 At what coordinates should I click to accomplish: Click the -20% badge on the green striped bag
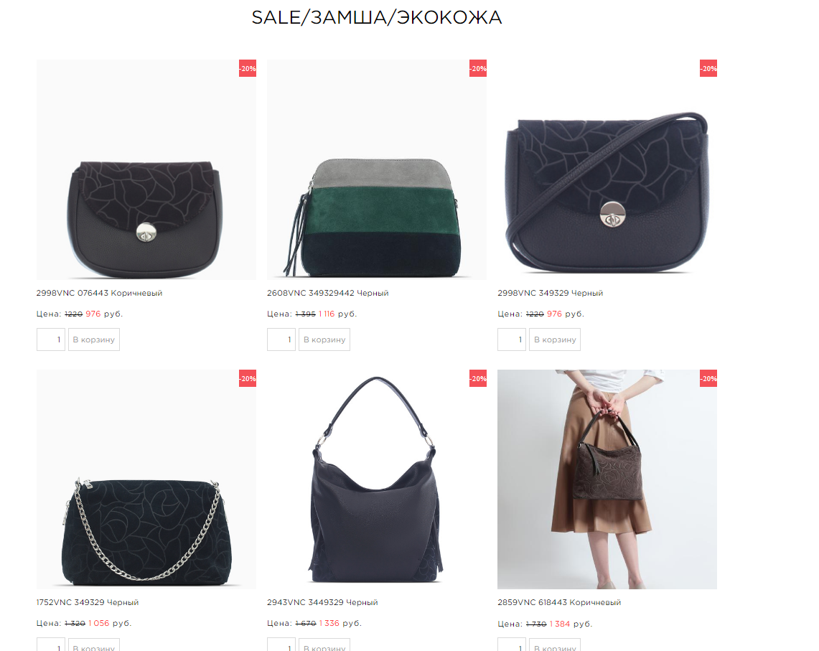tap(478, 68)
